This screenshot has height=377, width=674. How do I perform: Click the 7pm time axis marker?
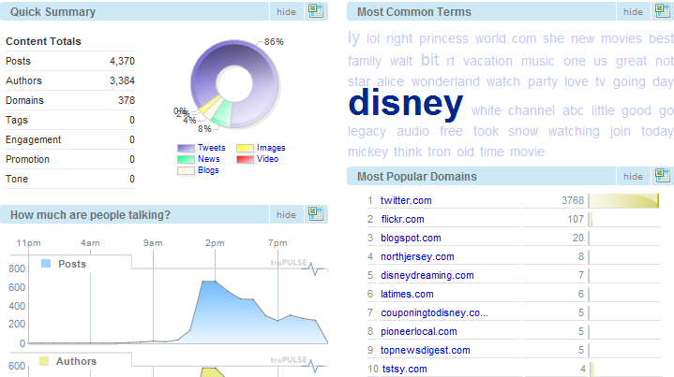click(x=277, y=243)
